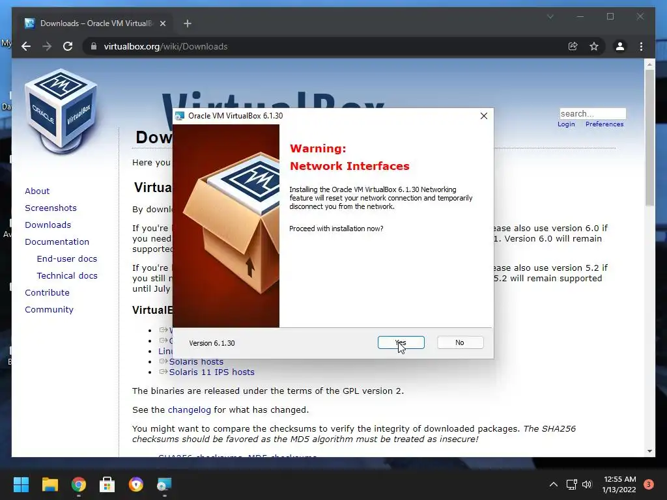The width and height of the screenshot is (667, 500).
Task: Close the Oracle VM VirtualBox installer dialog
Action: click(x=484, y=116)
